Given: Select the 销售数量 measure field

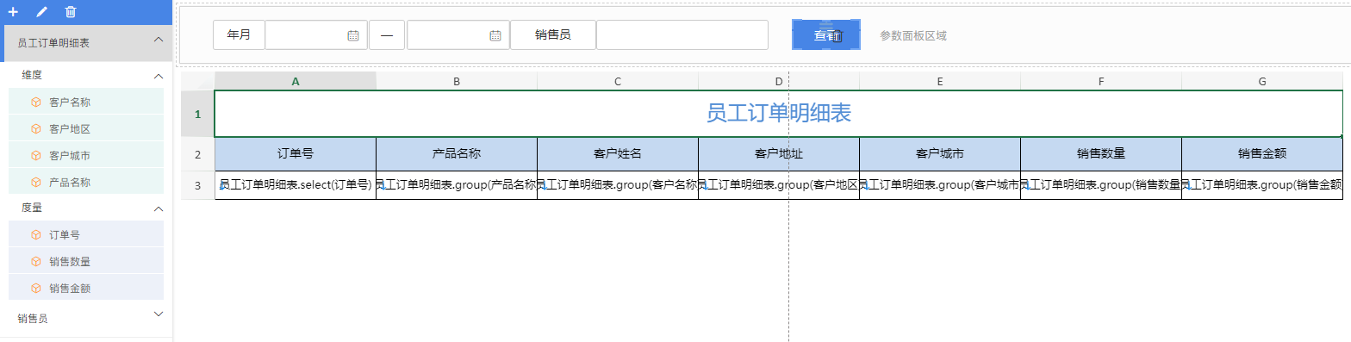Looking at the screenshot, I should pos(86,261).
